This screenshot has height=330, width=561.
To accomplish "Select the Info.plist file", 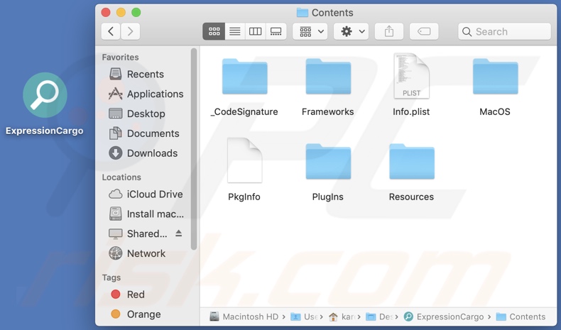I will click(411, 86).
